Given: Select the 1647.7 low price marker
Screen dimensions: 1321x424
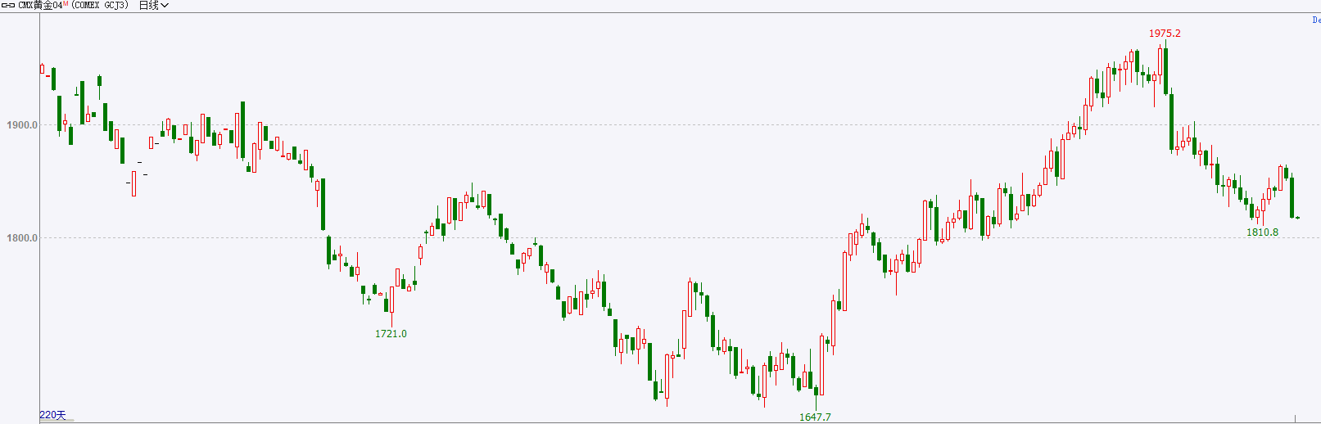Looking at the screenshot, I should (815, 417).
